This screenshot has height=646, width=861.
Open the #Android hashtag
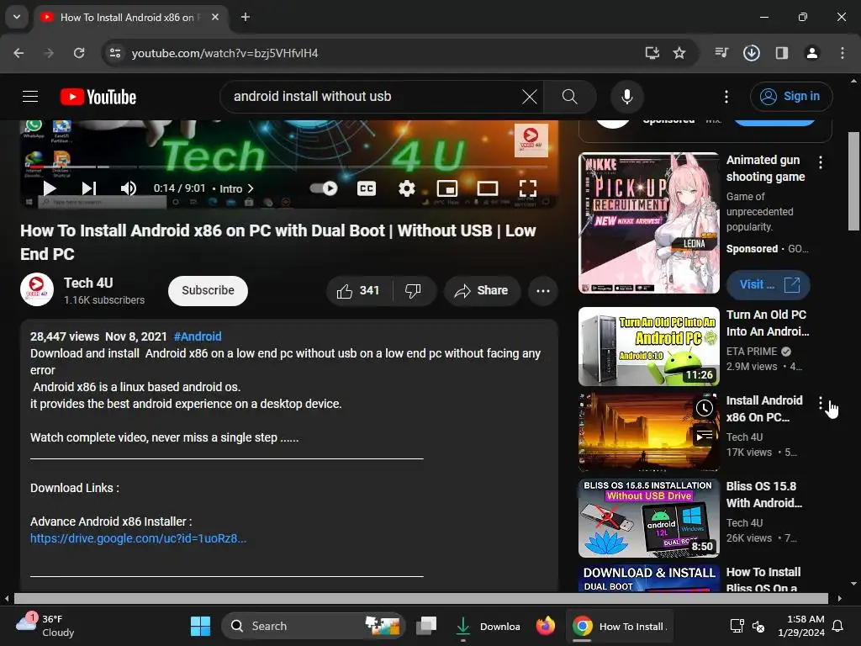click(x=198, y=336)
